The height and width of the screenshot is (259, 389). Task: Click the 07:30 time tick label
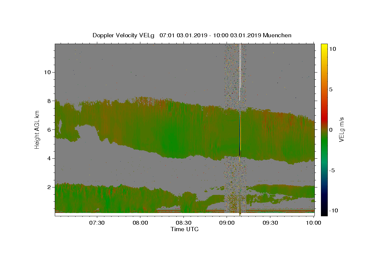[97, 223]
